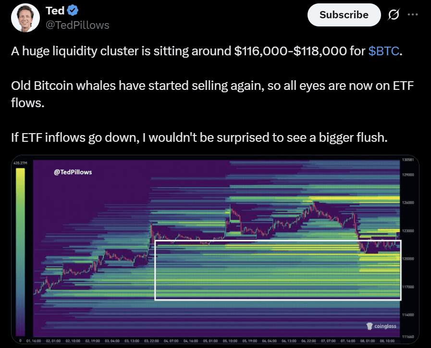Click the @TedPillows watermark inside the chart
Screen dimensions: 431x348
coord(73,172)
